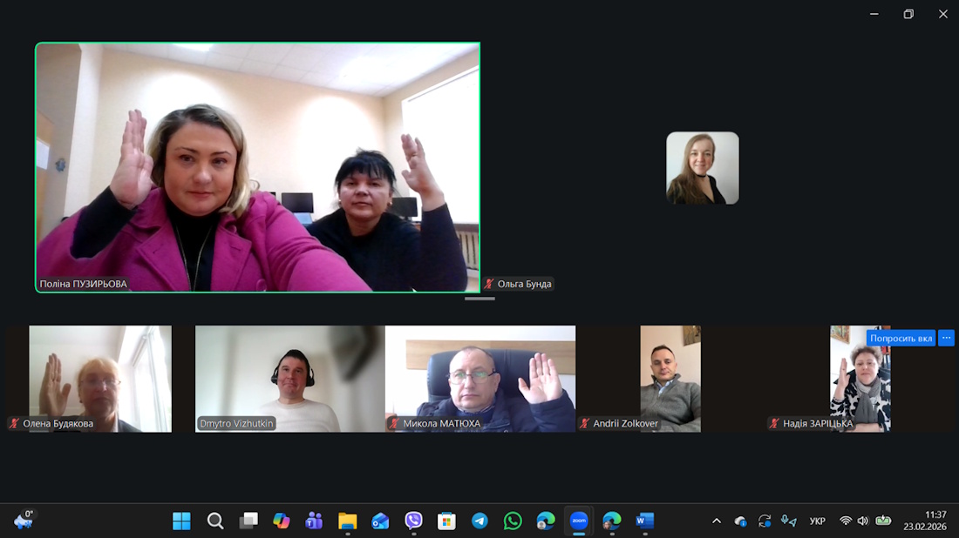Screen dimensions: 959x538
Task: Open the clock and date panel
Action: coord(924,521)
